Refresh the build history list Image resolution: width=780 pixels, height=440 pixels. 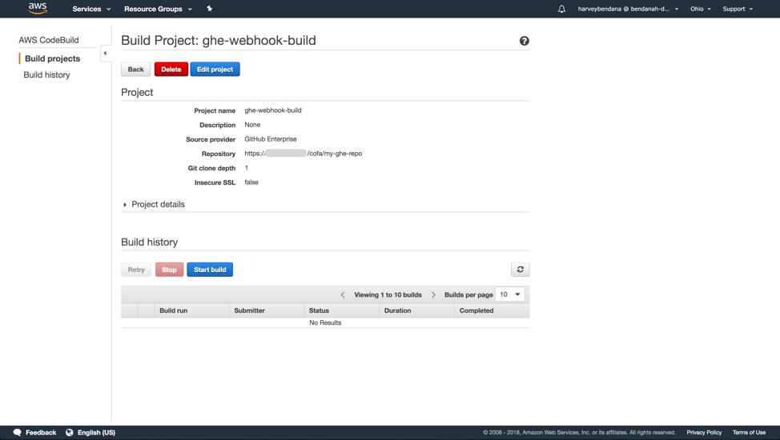coord(521,270)
